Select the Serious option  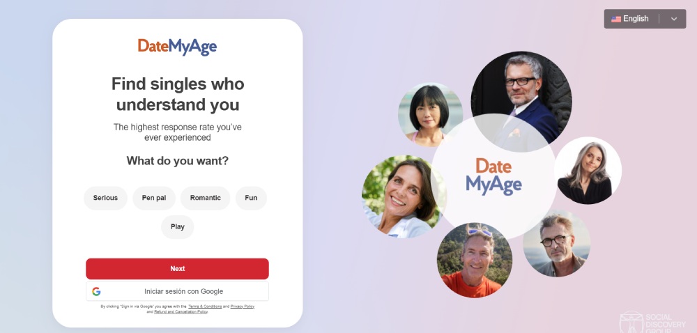(105, 198)
